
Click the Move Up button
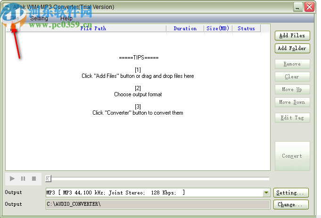pos(292,89)
